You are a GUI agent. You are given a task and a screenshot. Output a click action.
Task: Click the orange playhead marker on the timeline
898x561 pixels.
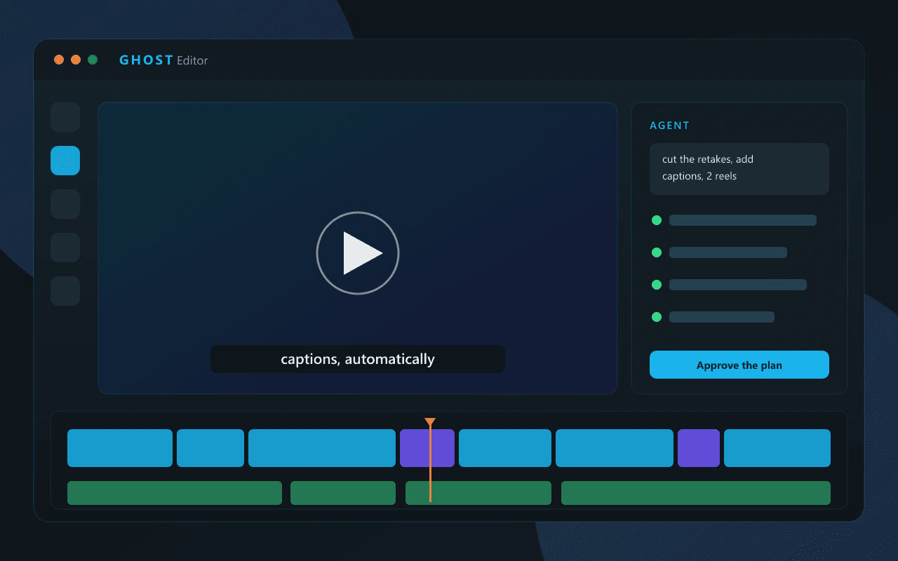click(430, 422)
